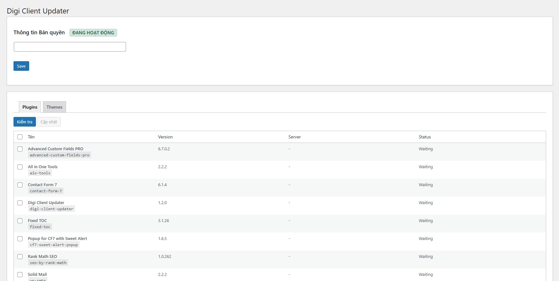
Task: Enable the Digi Client Updater row checkbox
Action: [x=20, y=203]
